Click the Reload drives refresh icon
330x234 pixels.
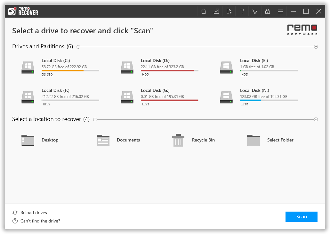pyautogui.click(x=15, y=212)
